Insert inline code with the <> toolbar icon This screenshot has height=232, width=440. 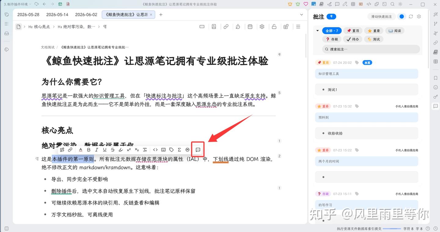point(155,150)
